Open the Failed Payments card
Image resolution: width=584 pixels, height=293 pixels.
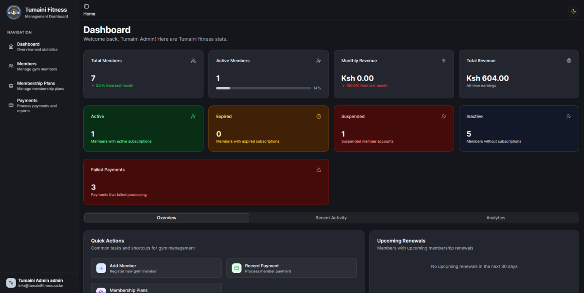[x=206, y=182]
